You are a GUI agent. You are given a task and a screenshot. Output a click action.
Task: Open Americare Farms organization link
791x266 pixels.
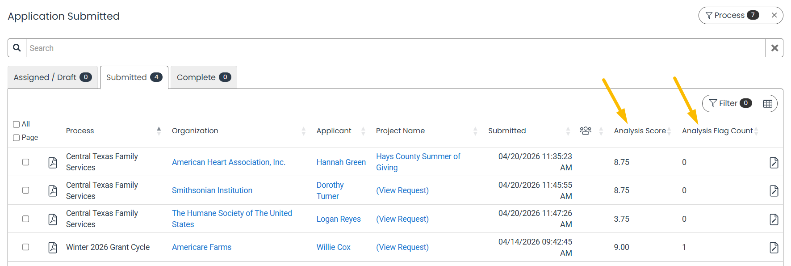click(x=201, y=247)
